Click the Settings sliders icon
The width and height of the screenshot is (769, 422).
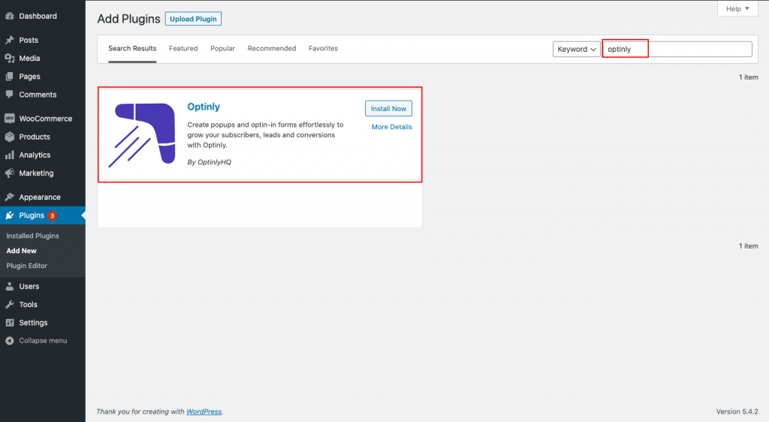(9, 322)
